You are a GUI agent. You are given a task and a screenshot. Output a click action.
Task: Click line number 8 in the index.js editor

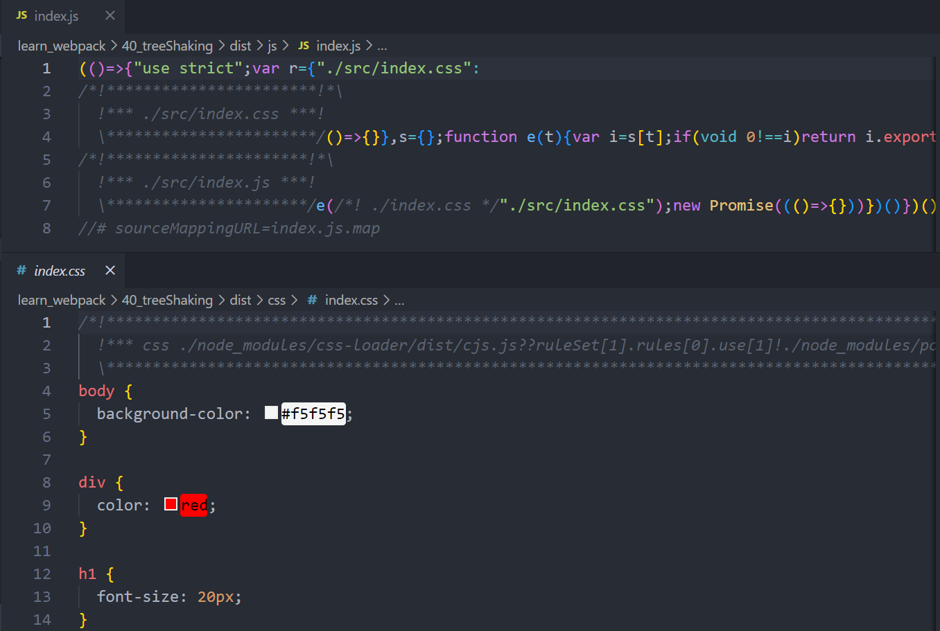click(46, 228)
